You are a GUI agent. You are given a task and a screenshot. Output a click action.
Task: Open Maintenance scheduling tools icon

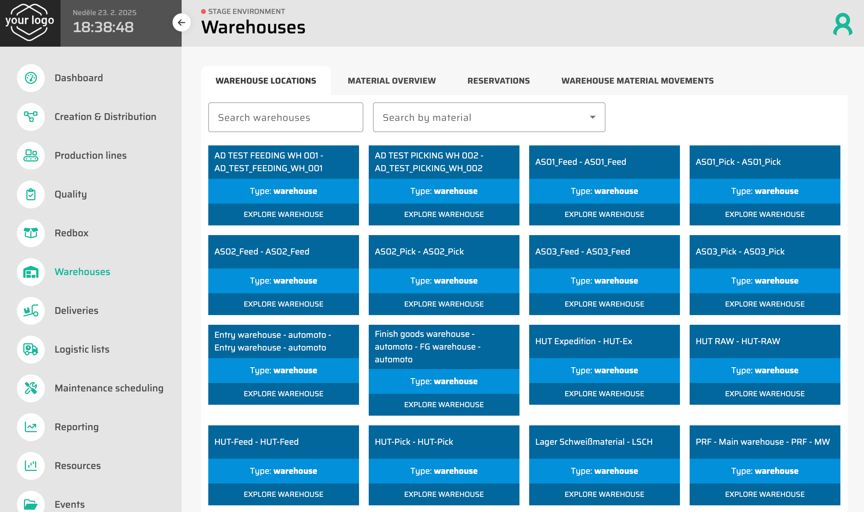pos(31,388)
